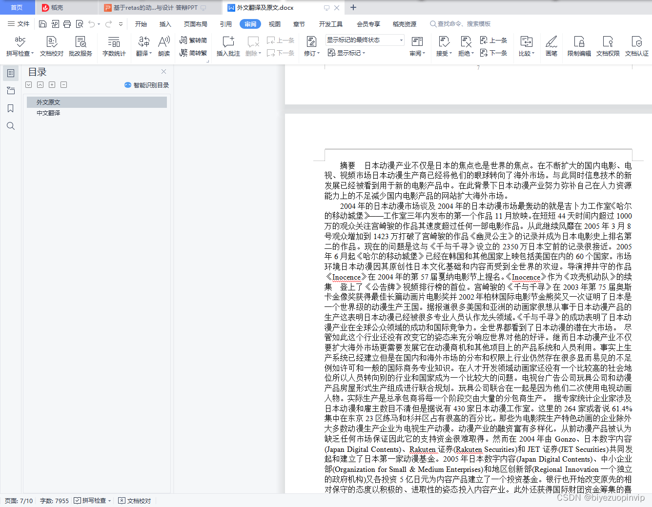
Task: Select the 画笔 pen tool
Action: tap(551, 46)
